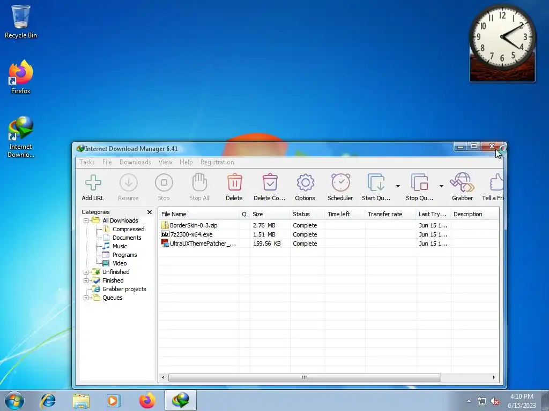549x411 pixels.
Task: Click the IDM taskbar button
Action: click(x=181, y=400)
